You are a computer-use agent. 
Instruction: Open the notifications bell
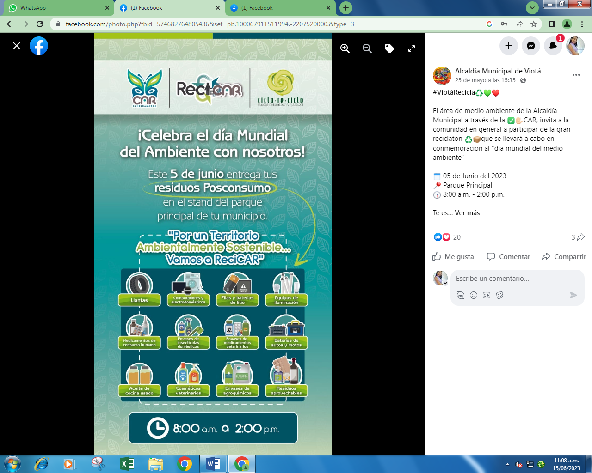point(553,46)
